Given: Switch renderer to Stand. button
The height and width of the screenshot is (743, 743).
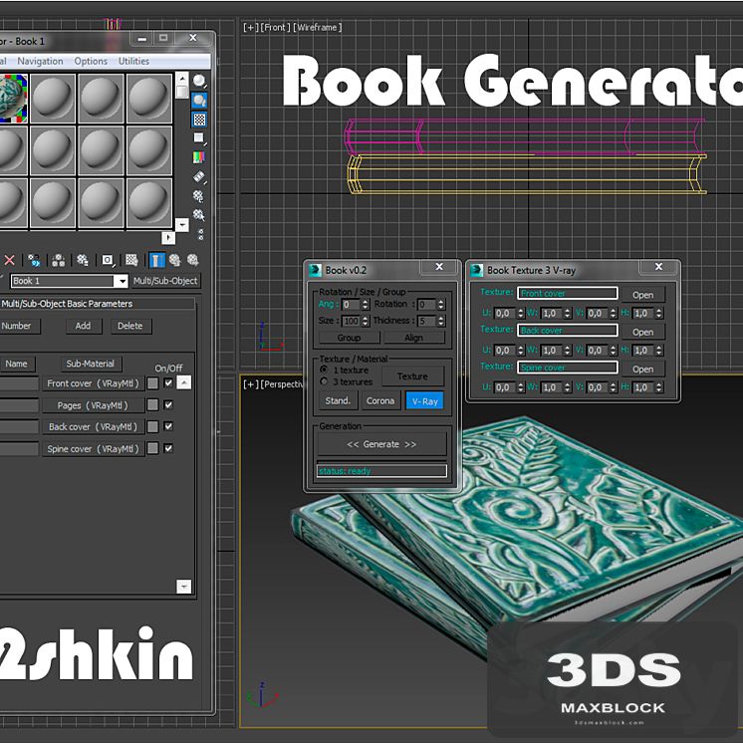Looking at the screenshot, I should 338,400.
